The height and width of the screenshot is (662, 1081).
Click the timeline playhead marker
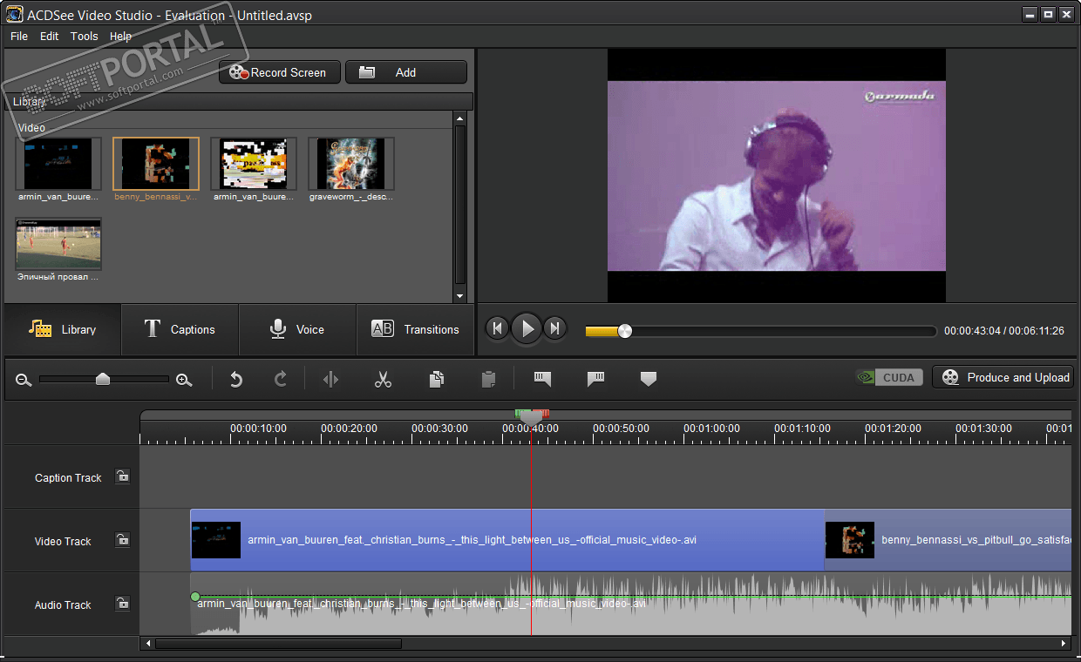[531, 416]
